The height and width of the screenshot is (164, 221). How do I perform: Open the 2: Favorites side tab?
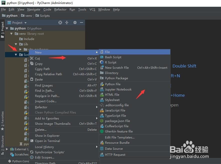point(2,121)
